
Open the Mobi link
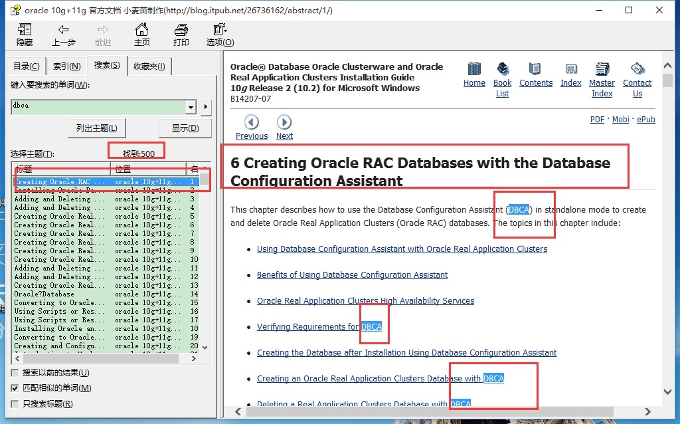click(x=621, y=120)
